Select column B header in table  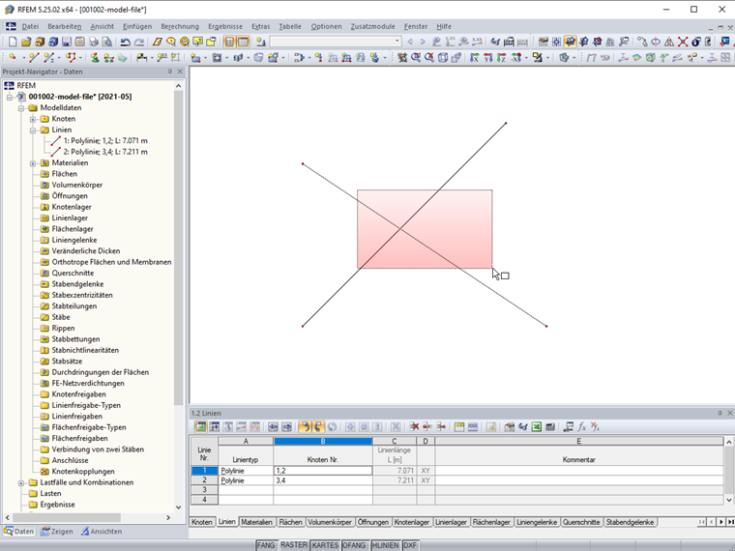tap(323, 441)
